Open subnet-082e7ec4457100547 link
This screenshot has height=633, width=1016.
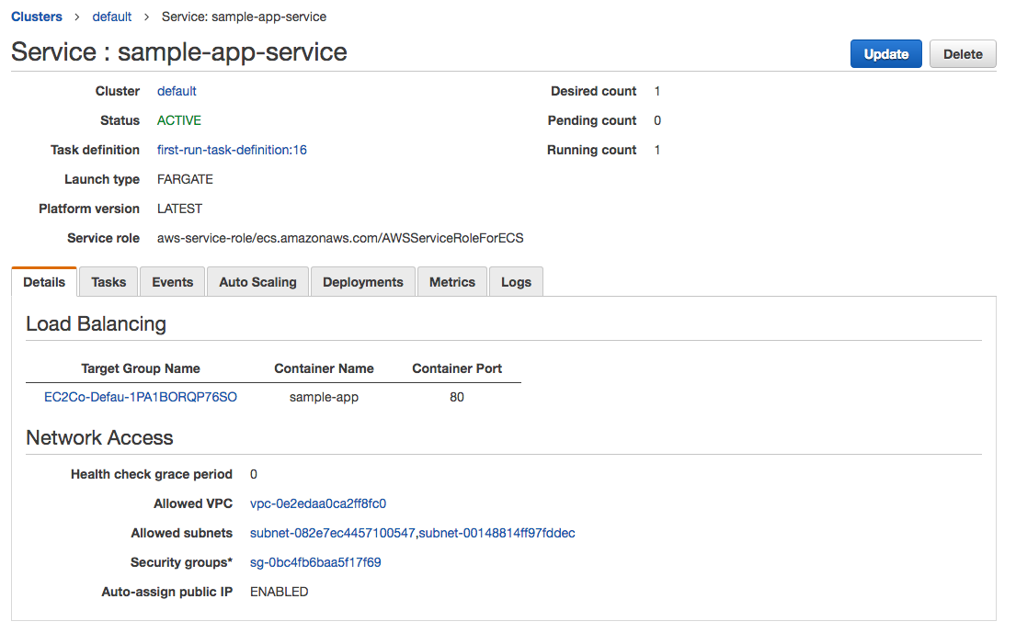333,533
